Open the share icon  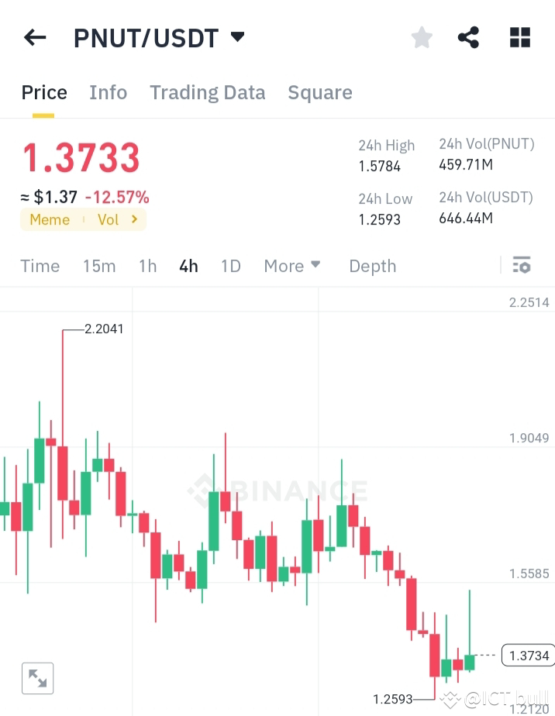468,36
